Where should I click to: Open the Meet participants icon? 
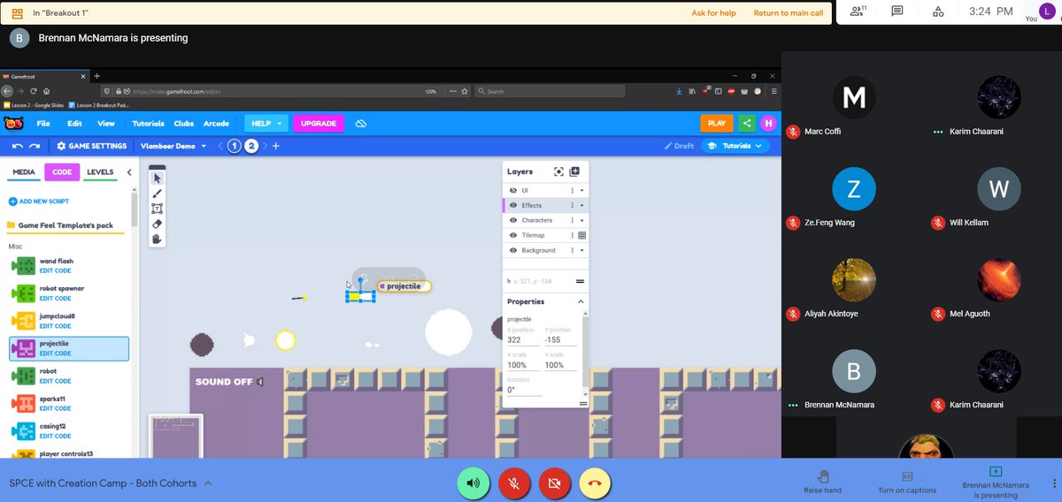pos(858,11)
